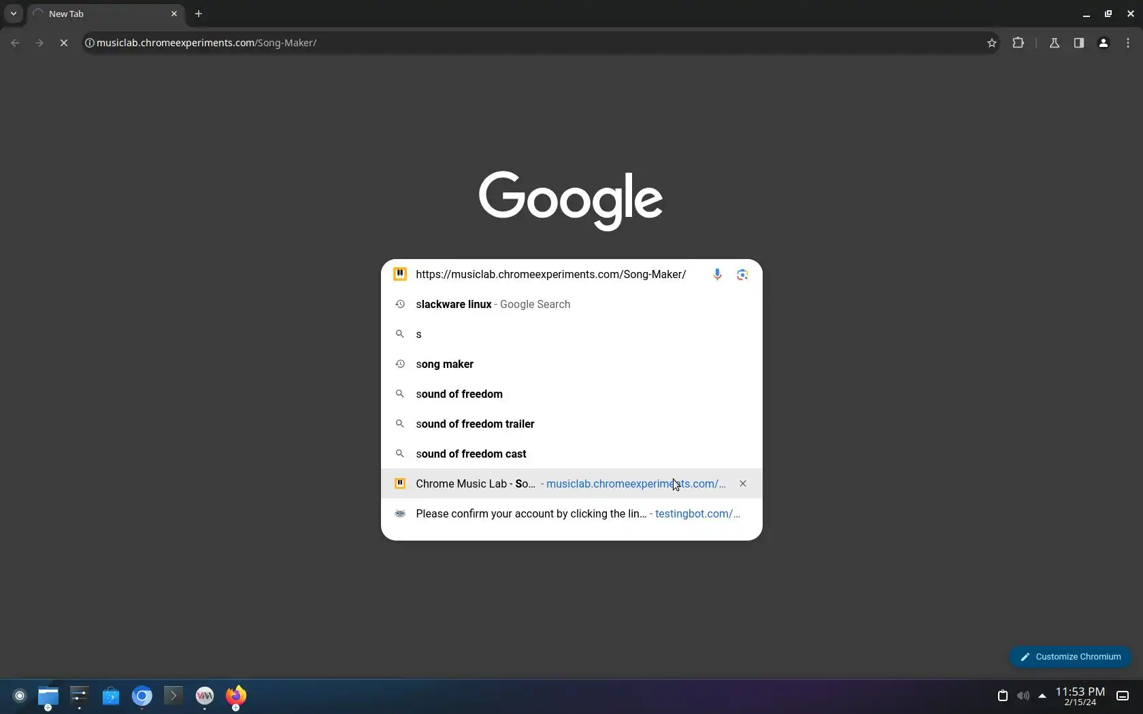The width and height of the screenshot is (1143, 714).
Task: Open the system settings taskbar icon
Action: [x=80, y=696]
